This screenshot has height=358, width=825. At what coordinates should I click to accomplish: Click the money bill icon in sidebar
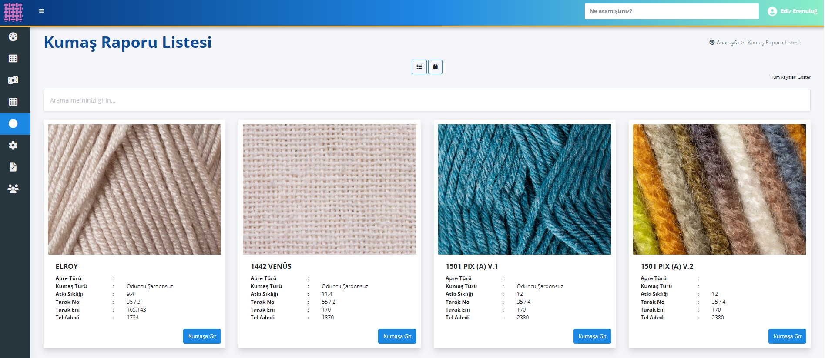13,80
